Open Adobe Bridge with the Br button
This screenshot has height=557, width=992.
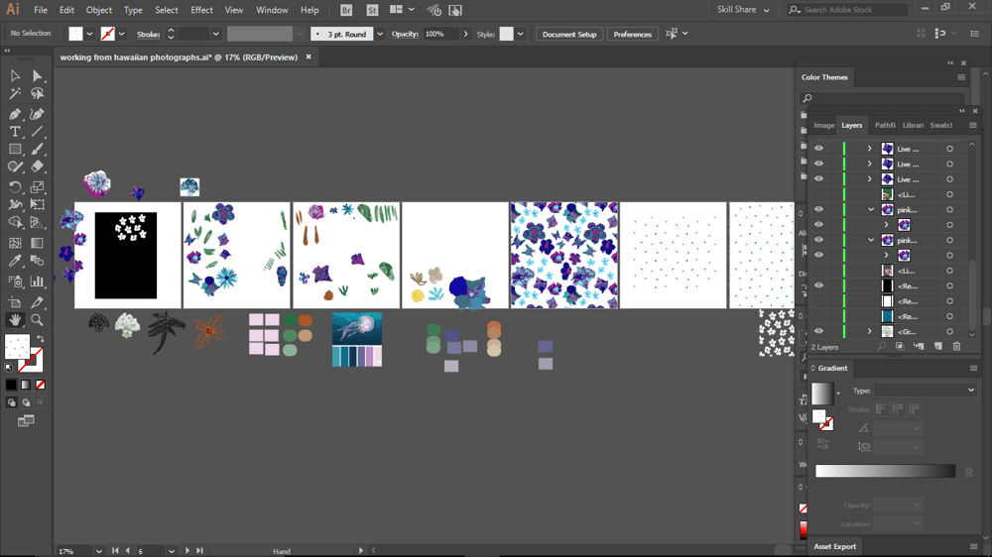click(x=346, y=10)
